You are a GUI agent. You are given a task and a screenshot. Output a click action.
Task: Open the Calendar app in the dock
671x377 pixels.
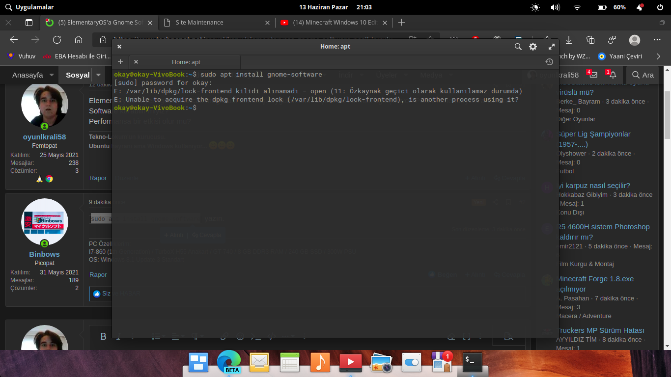coord(290,362)
